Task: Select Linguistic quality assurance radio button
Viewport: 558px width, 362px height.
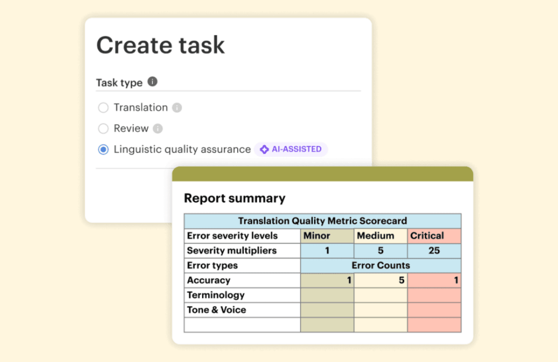Action: 103,149
